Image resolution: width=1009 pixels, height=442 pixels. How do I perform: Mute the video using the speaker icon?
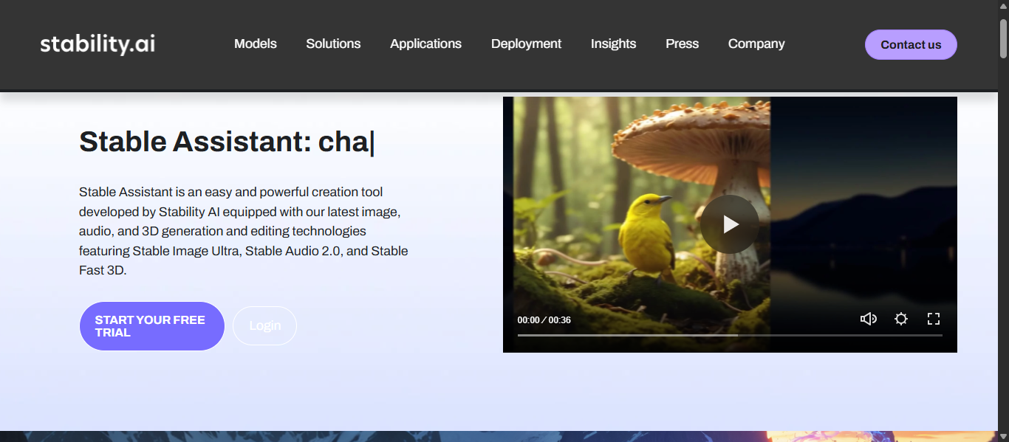pyautogui.click(x=868, y=319)
